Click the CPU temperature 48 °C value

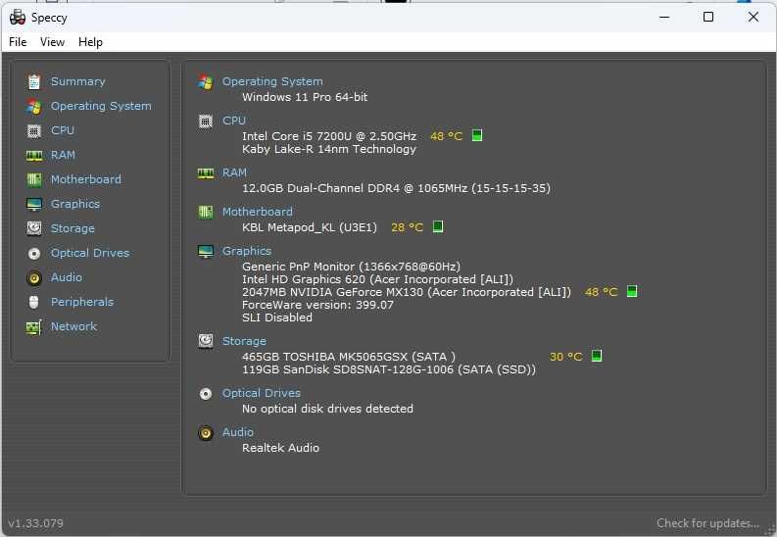tap(446, 136)
